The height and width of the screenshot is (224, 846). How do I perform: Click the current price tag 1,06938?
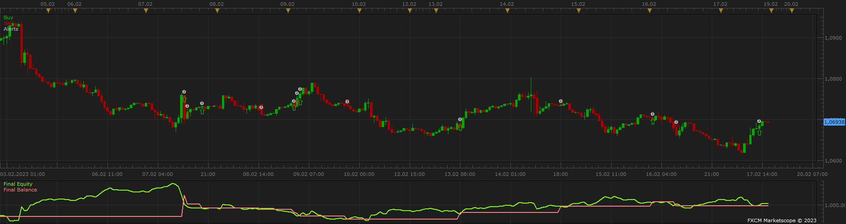834,122
